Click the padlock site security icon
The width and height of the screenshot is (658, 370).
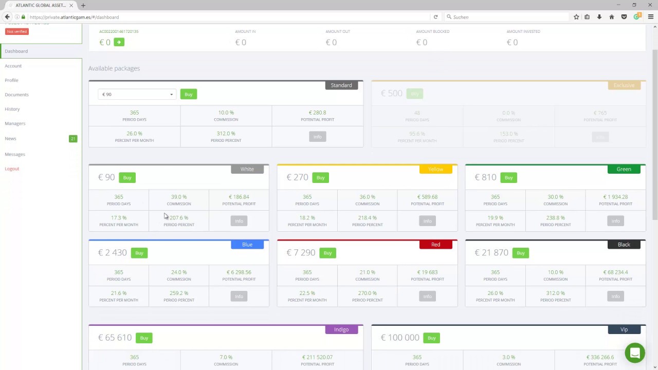(x=23, y=17)
